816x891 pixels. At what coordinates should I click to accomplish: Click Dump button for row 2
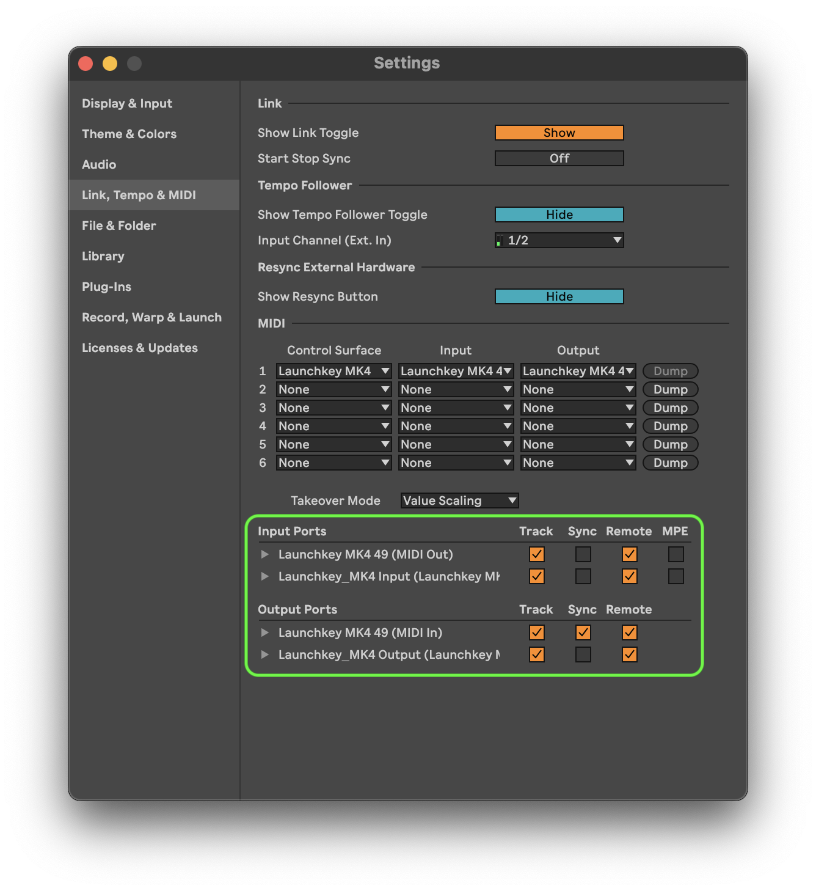tap(671, 389)
